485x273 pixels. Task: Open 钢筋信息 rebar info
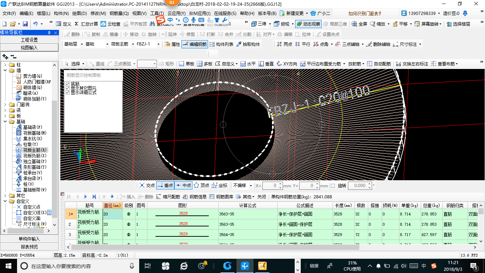point(195,197)
